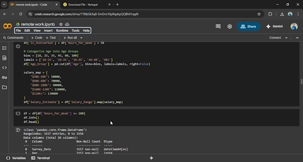The width and height of the screenshot is (303, 162).
Task: Open Table of contents sidebar icon
Action: click(4, 48)
